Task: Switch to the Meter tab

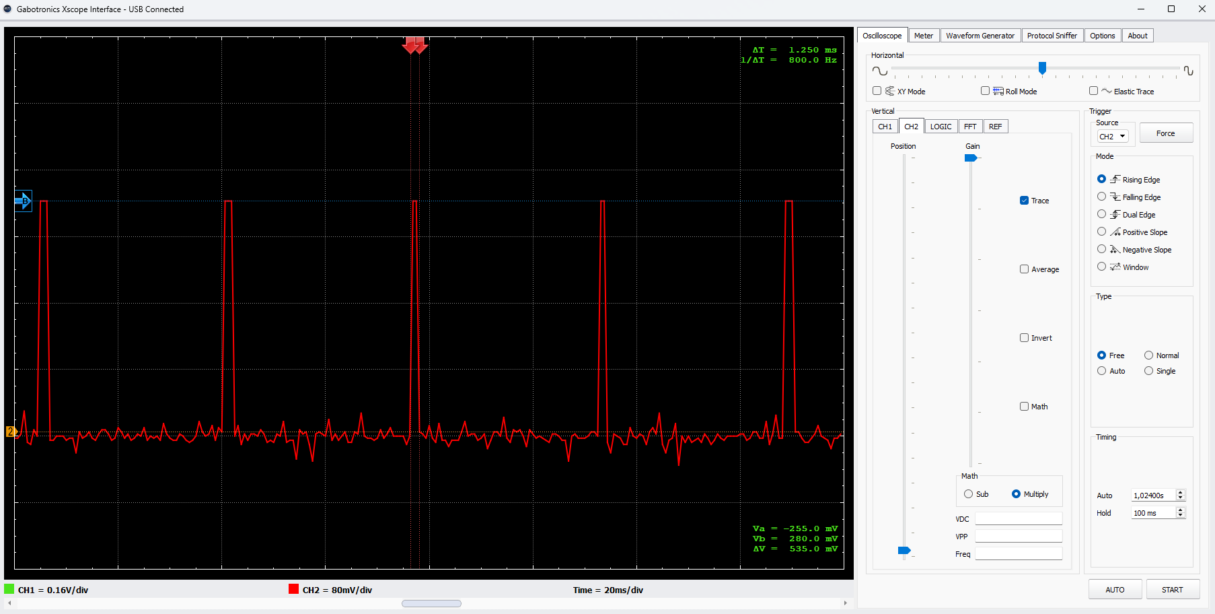Action: (923, 36)
